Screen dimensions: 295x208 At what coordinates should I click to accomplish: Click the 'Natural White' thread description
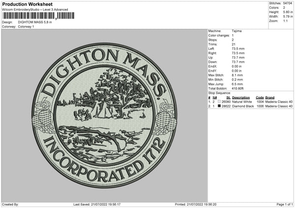tap(242, 102)
